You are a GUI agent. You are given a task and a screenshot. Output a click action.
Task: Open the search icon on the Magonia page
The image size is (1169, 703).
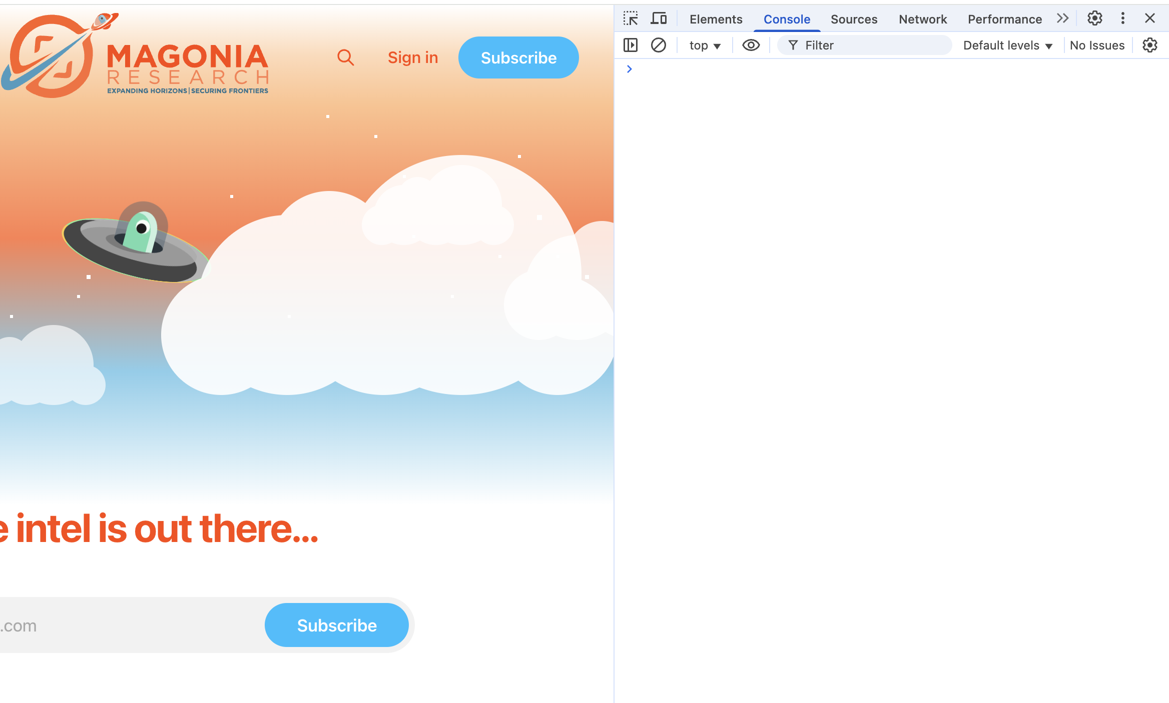click(346, 57)
